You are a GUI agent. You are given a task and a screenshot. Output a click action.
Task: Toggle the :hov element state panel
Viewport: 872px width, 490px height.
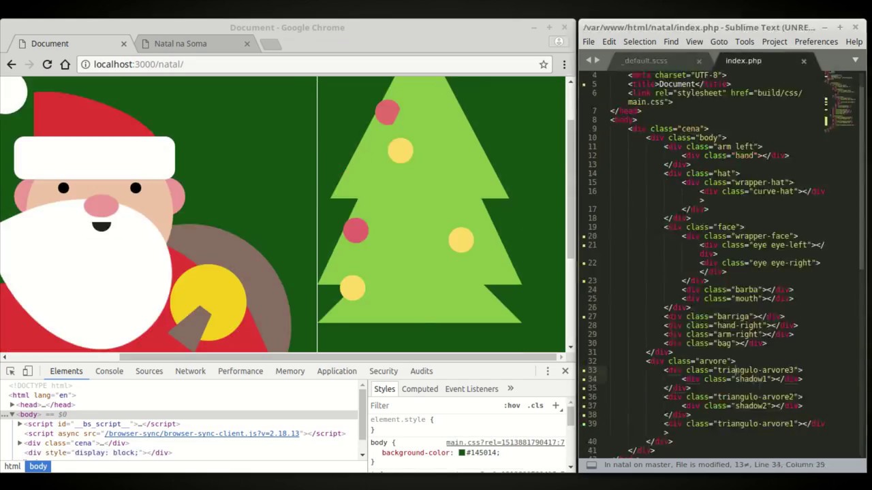point(512,405)
